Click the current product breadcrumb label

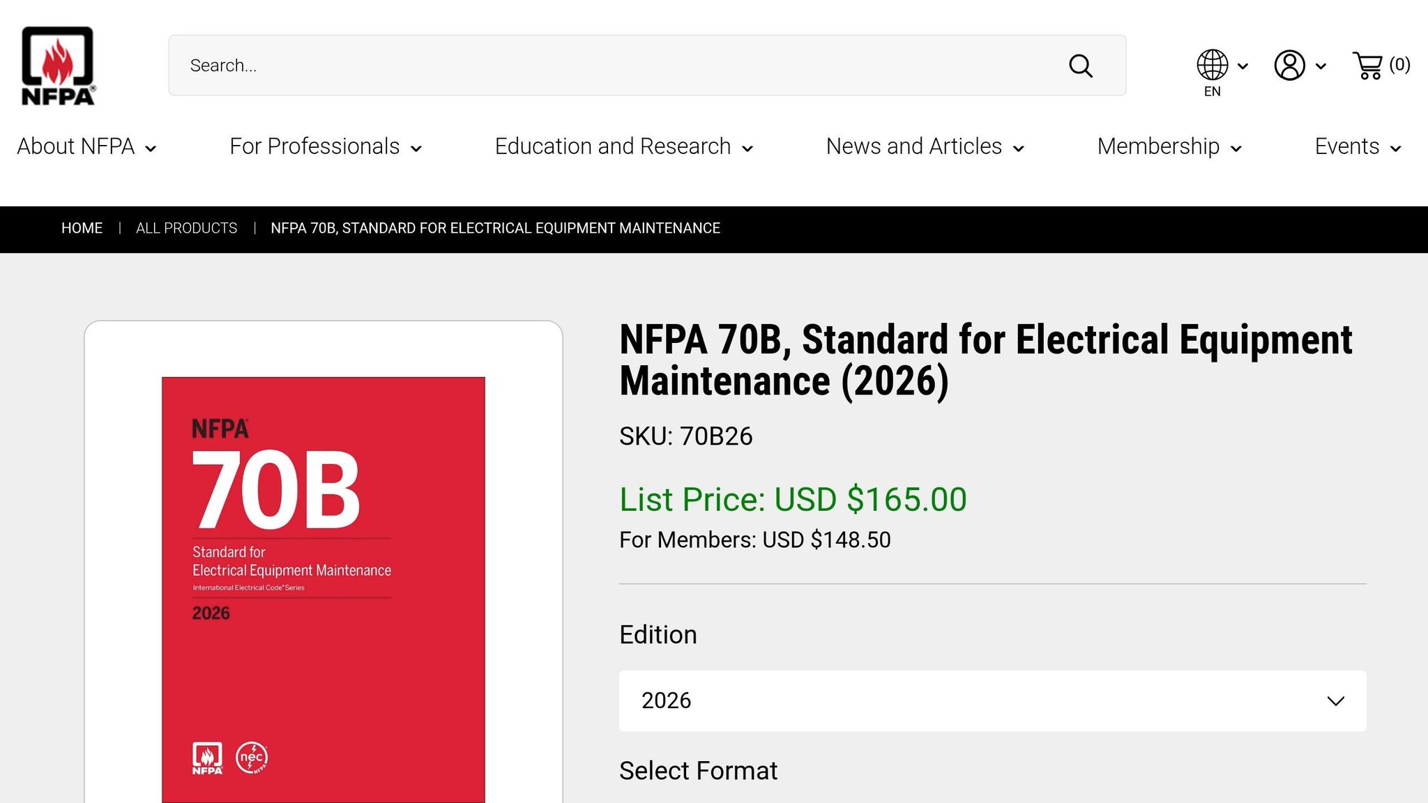(495, 228)
